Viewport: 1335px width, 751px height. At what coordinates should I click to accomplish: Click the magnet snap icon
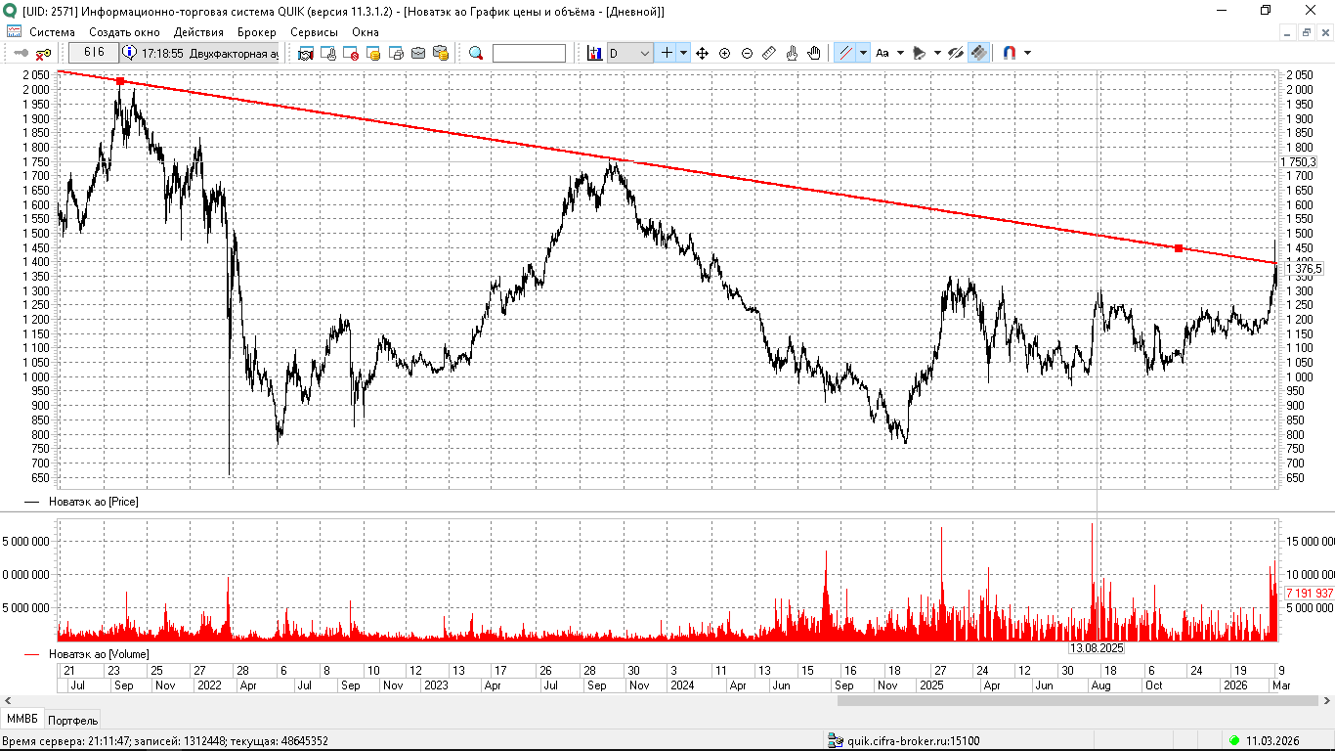[x=1010, y=53]
